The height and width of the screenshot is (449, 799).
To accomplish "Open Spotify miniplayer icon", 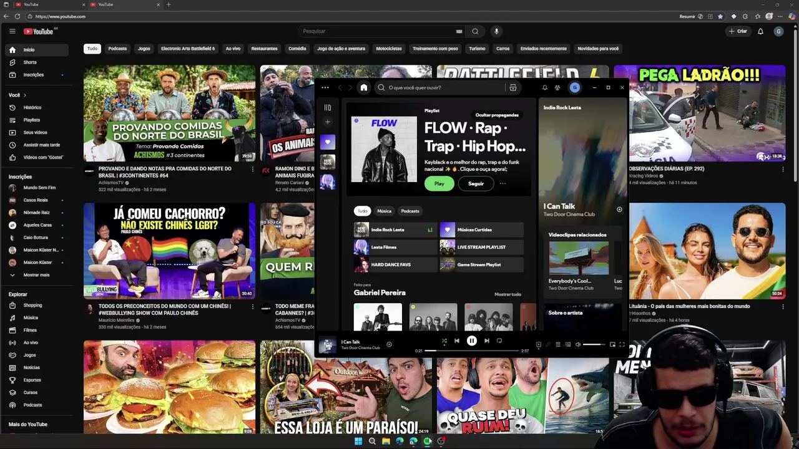I will click(612, 344).
